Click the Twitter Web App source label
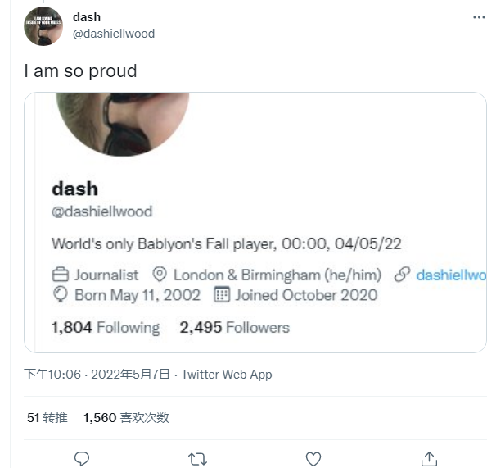Image resolution: width=496 pixels, height=468 pixels. (x=227, y=375)
